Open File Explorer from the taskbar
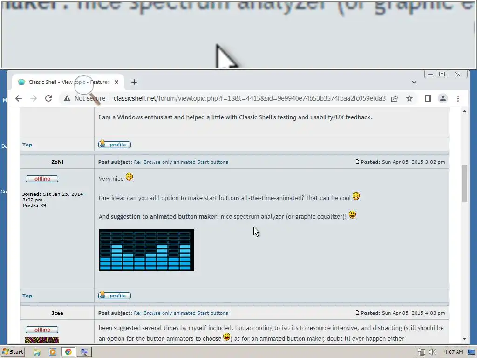 coord(37,352)
